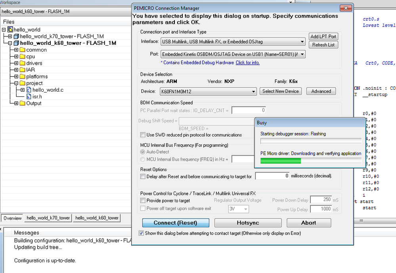Collapse hello_world_k60_tower project node

pyautogui.click(x=10, y=43)
